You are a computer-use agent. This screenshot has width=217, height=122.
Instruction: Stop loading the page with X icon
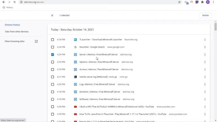click(x=15, y=2)
